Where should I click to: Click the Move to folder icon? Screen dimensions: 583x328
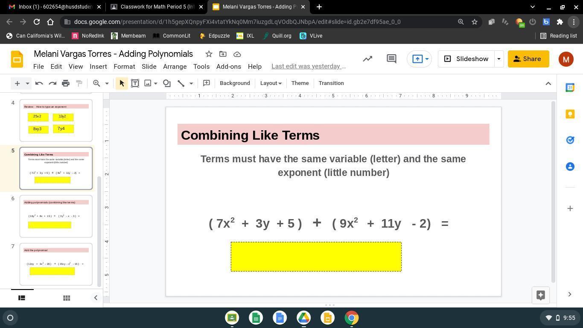223,54
